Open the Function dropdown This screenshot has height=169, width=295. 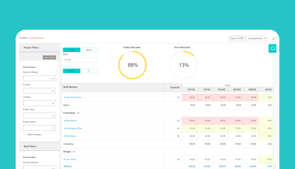point(39,91)
